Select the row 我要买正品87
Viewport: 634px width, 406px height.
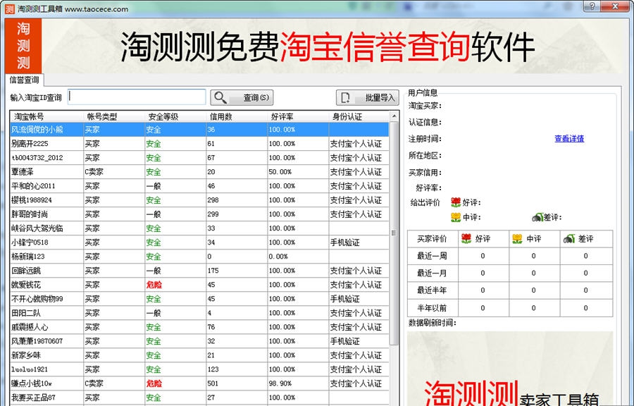(x=199, y=398)
